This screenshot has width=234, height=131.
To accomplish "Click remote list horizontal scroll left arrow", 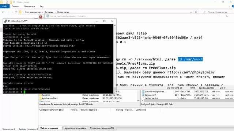I will 142,100.
